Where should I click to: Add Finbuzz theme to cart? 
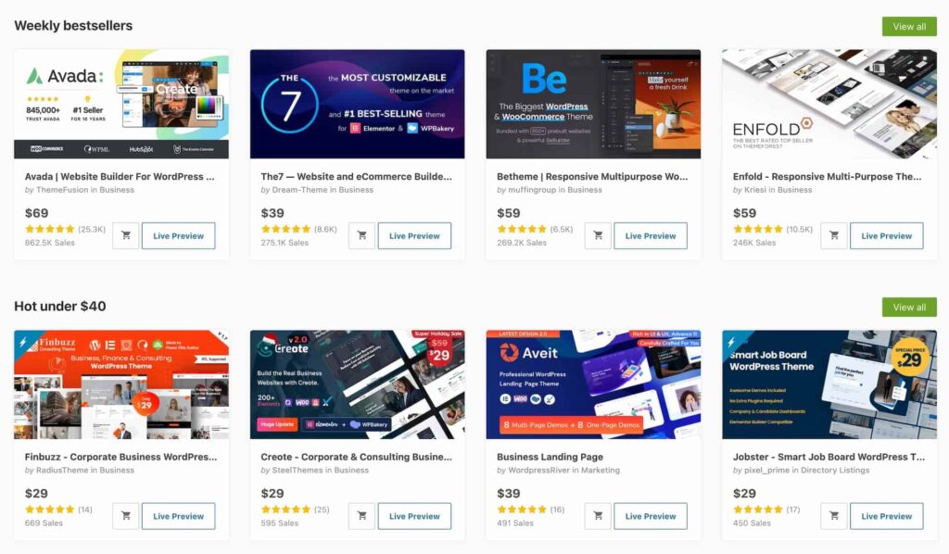point(126,516)
